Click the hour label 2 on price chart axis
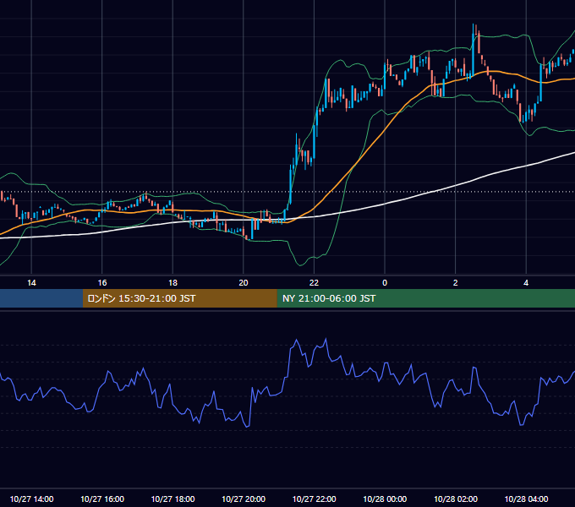Image resolution: width=575 pixels, height=507 pixels. click(x=456, y=283)
